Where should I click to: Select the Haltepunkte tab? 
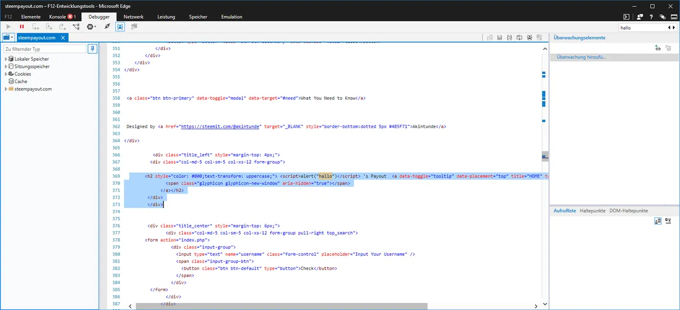[x=592, y=211]
